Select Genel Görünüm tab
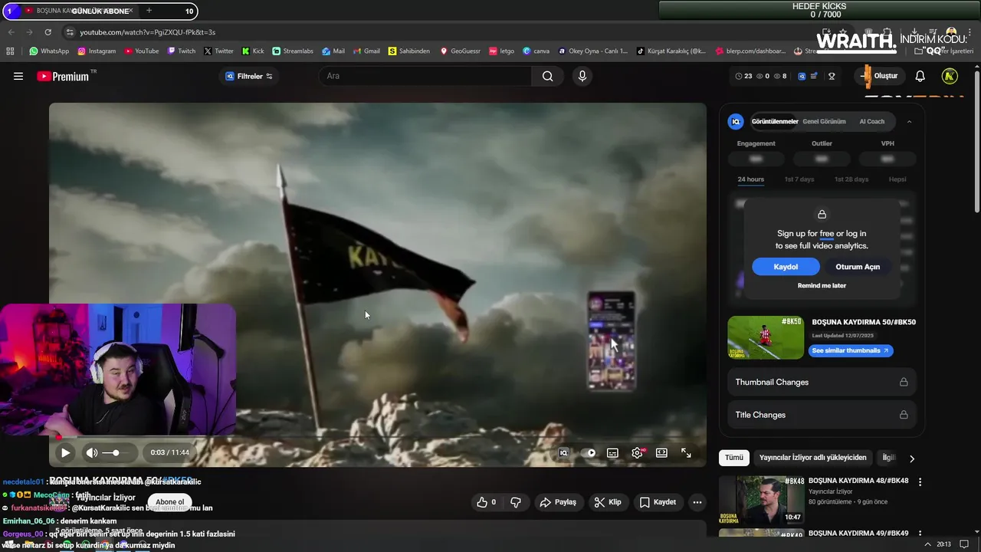The image size is (981, 552). [x=824, y=121]
